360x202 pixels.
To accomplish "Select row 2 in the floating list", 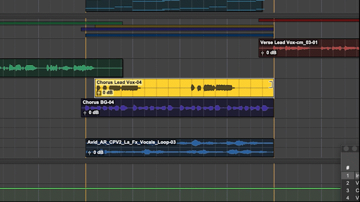I will coord(350,184).
